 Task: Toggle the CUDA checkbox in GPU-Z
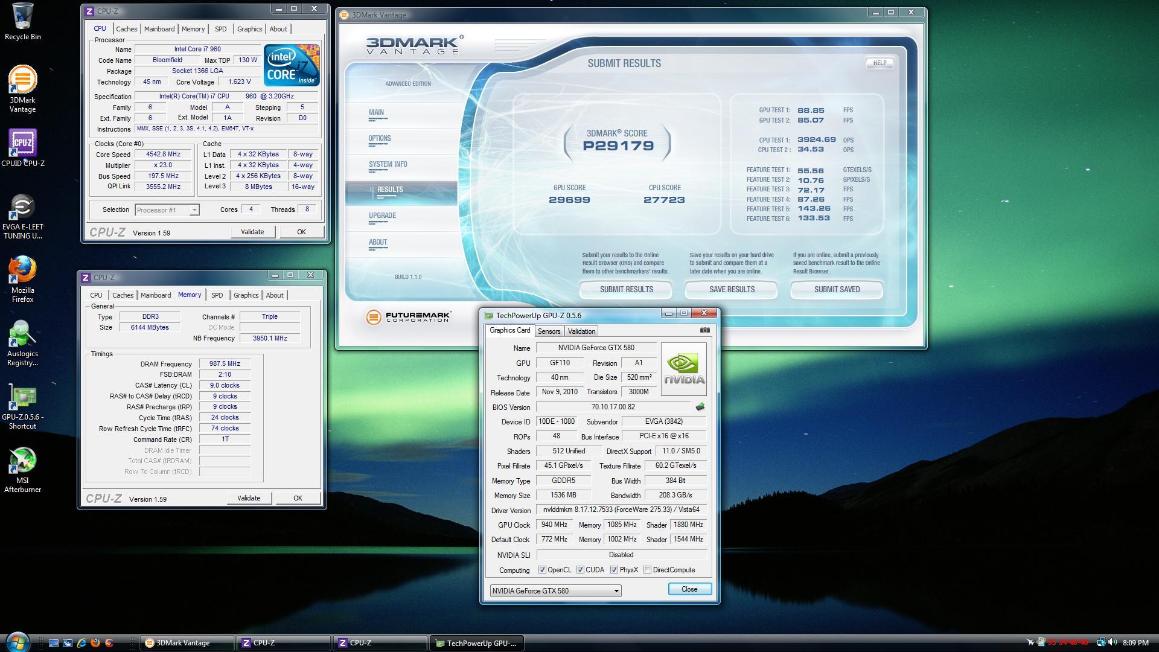pyautogui.click(x=580, y=570)
